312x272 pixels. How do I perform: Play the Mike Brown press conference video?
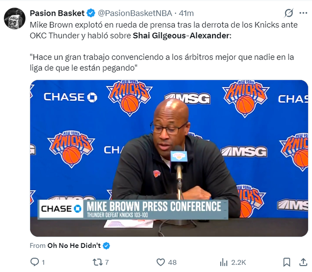[169, 158]
